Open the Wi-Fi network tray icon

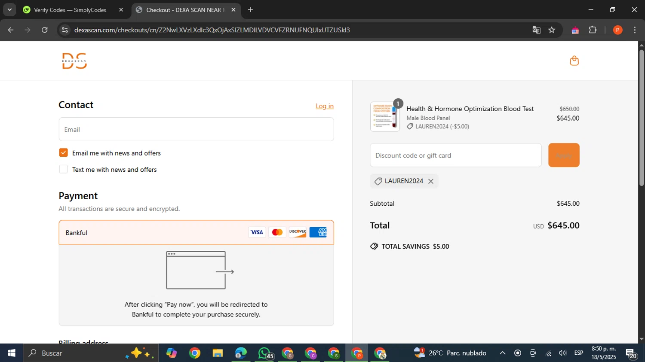click(x=549, y=353)
